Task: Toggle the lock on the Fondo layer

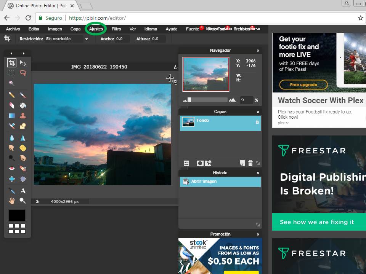Action: [x=257, y=122]
